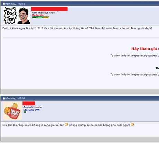Click the green reputation pips under Lão làng GVN

25,112
